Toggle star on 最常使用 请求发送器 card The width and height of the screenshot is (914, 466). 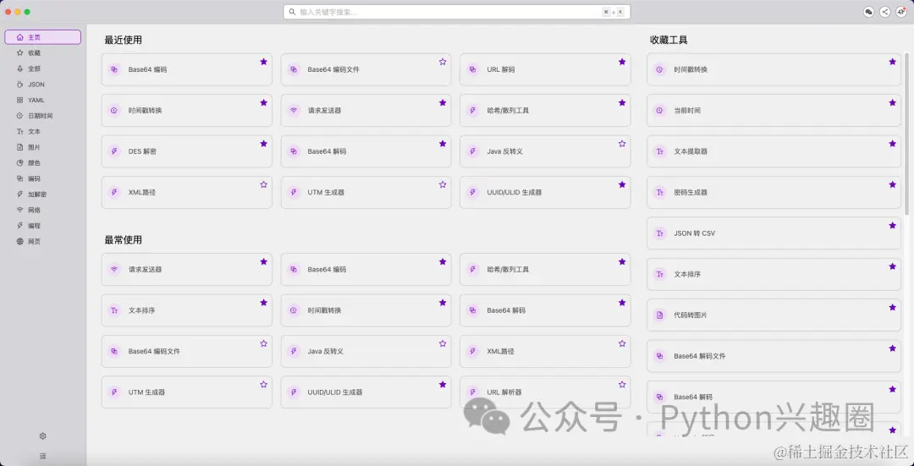coord(263,261)
